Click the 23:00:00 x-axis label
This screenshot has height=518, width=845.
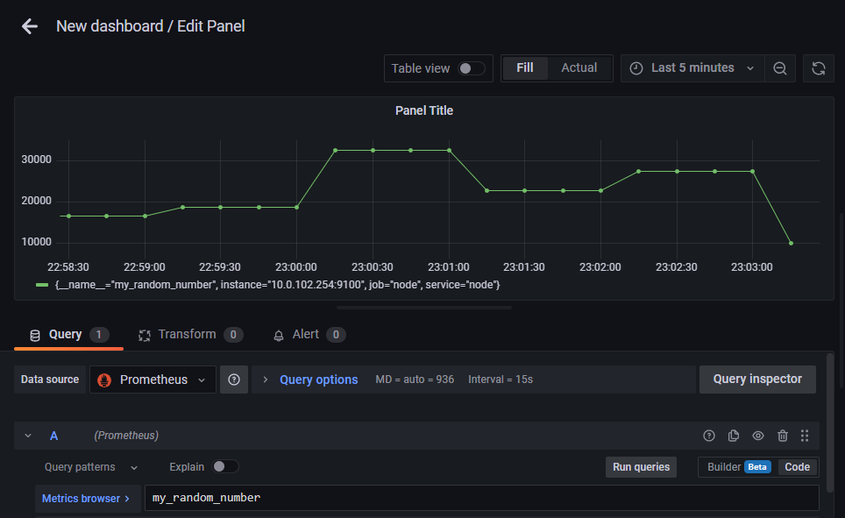click(x=296, y=267)
